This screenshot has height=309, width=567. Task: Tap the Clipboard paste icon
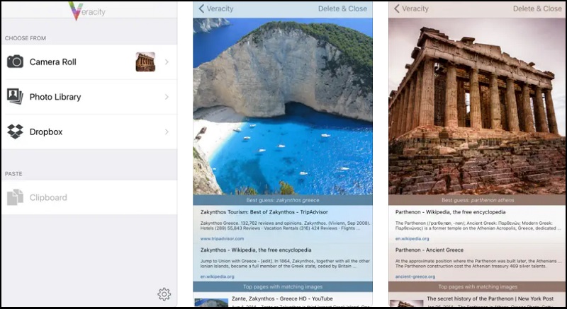pyautogui.click(x=15, y=197)
